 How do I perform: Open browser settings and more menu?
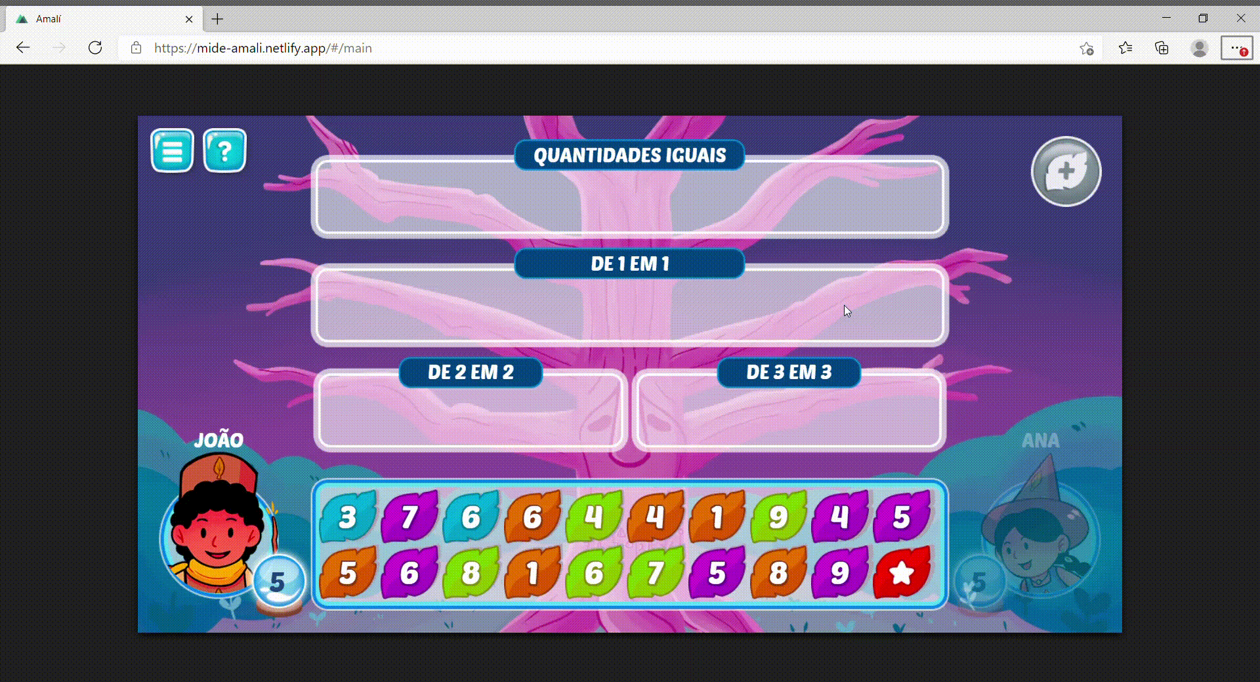1236,48
